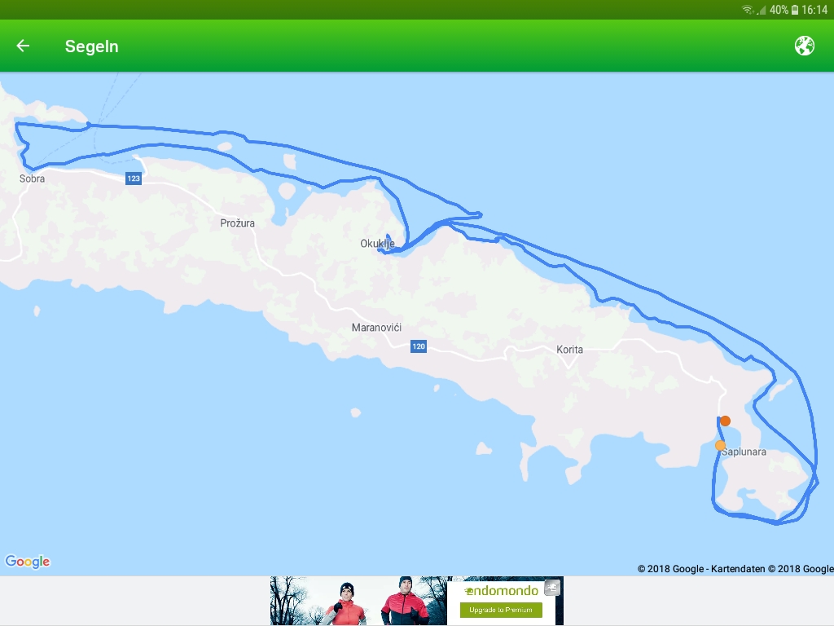Tap the dark orange route marker
The image size is (834, 626).
click(x=725, y=421)
